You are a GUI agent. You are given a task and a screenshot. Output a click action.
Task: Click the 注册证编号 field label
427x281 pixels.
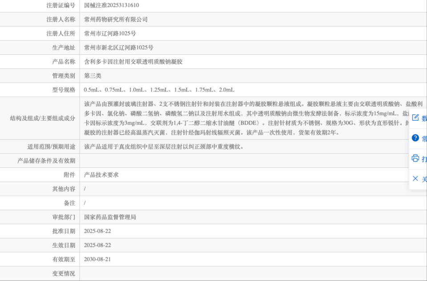point(61,5)
